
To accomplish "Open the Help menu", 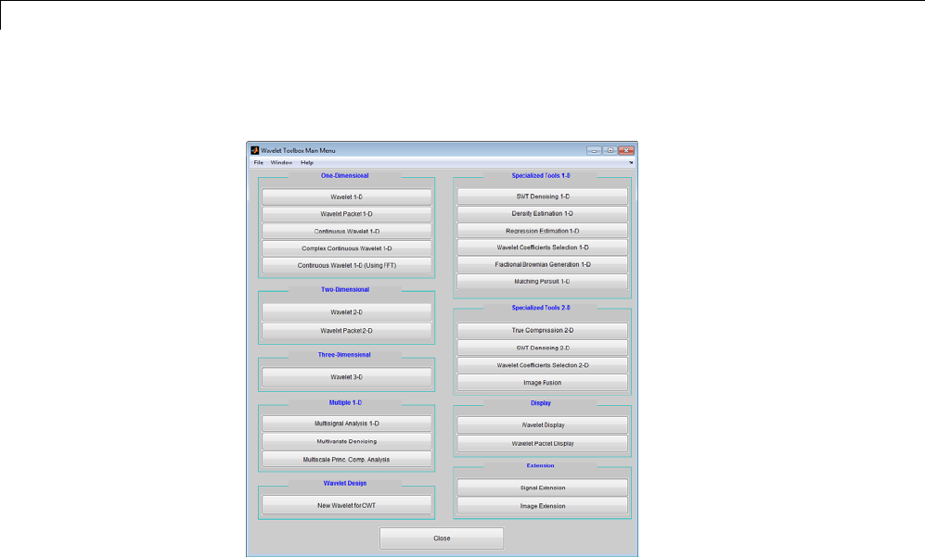I will tap(307, 163).
